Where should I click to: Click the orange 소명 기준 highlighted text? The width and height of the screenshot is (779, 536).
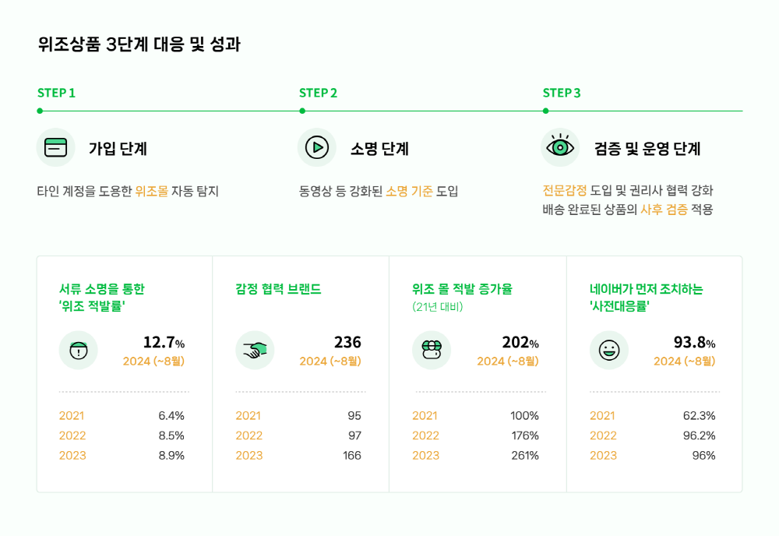[410, 191]
